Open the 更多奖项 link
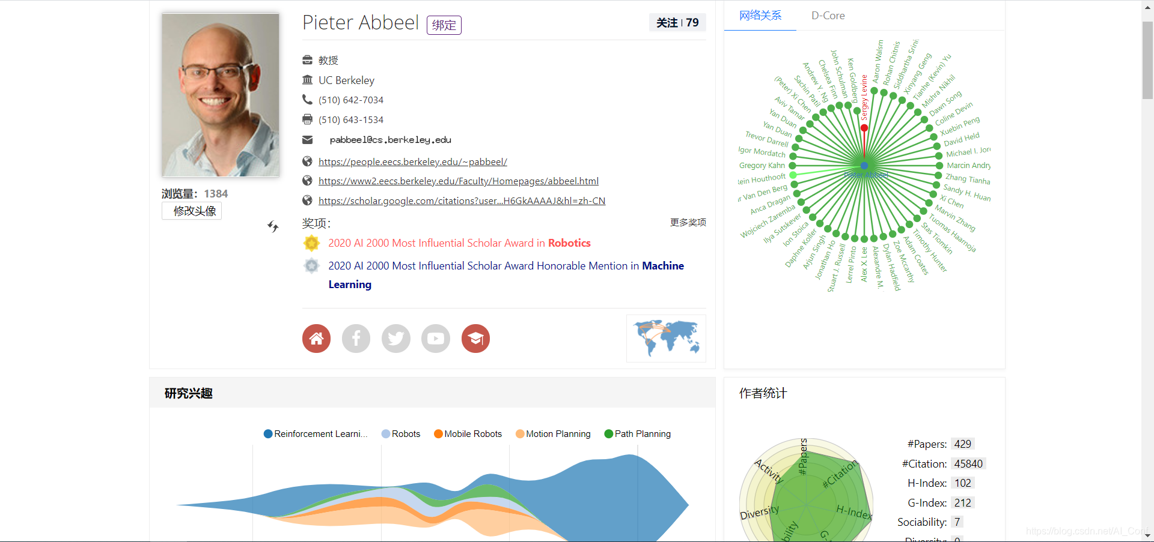 [688, 223]
